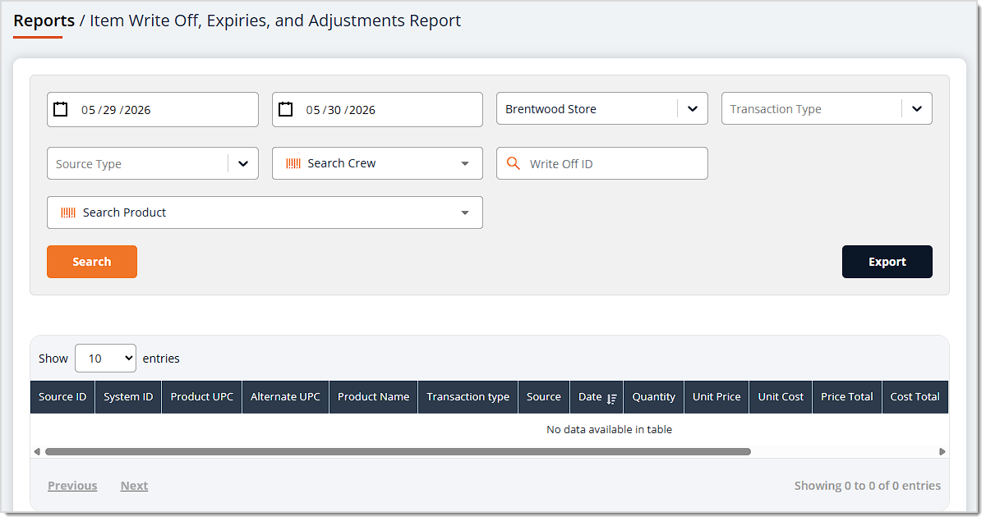Click the Next page link

click(134, 486)
